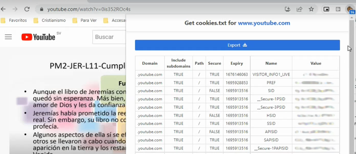Screen dimensions: 356x154
Task: Click the Path column header
Action: click(199, 63)
